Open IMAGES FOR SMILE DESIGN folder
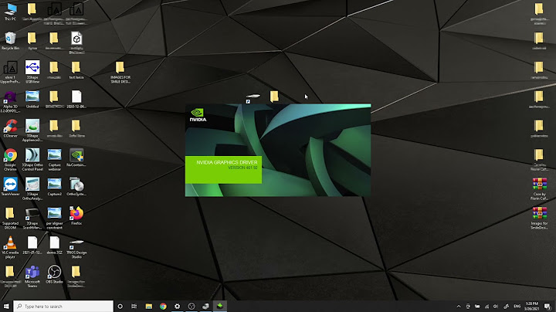The width and height of the screenshot is (556, 312). (120, 72)
